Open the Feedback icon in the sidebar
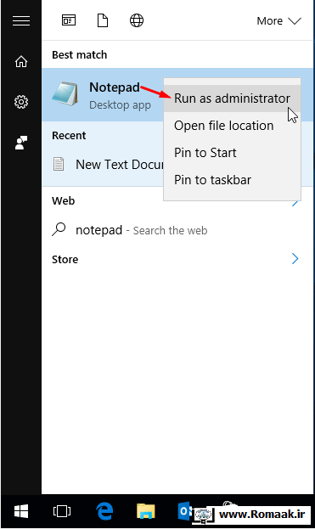Screen dimensions: 315x529 (x=21, y=143)
